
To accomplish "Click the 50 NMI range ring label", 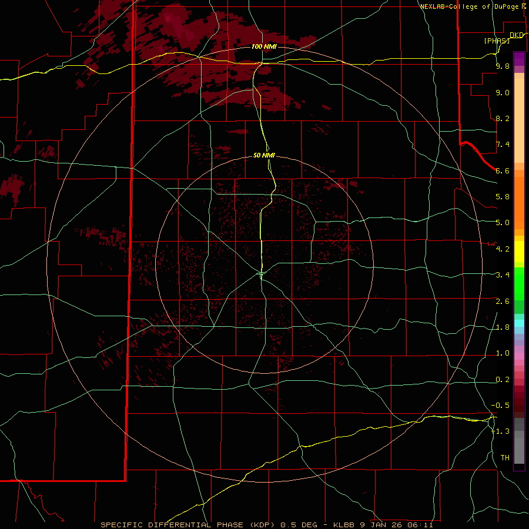I will (x=264, y=155).
